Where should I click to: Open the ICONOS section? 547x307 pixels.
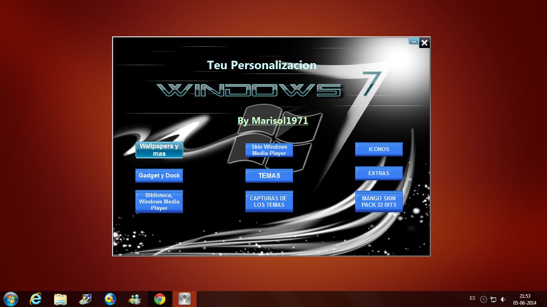coord(379,149)
